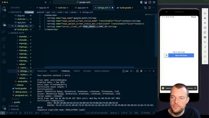Click the command center search box google-auth
209x118 pixels.
coord(83,2)
